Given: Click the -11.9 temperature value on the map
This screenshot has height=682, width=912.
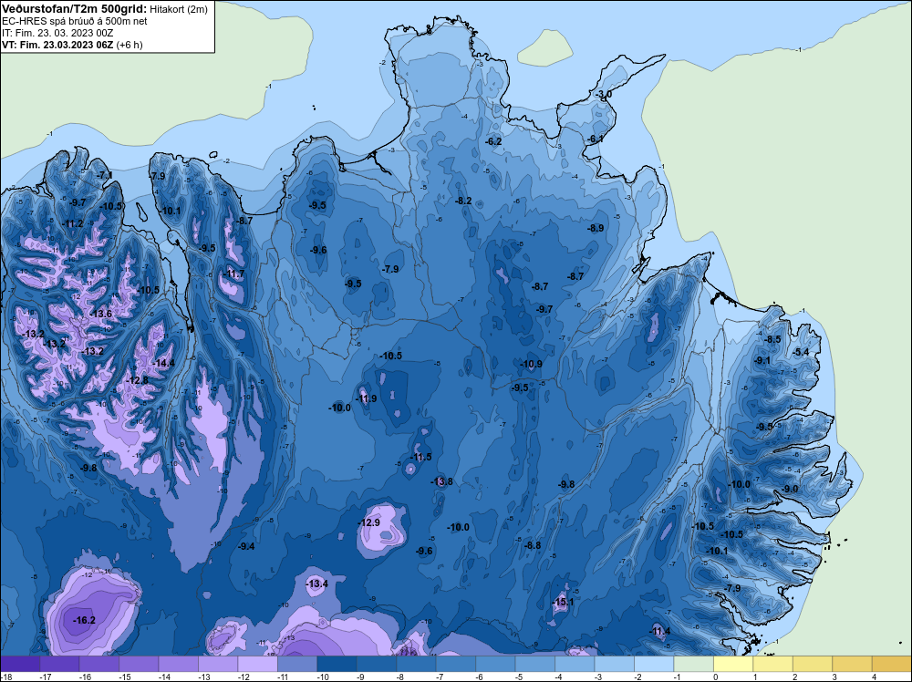Looking at the screenshot, I should click(366, 398).
